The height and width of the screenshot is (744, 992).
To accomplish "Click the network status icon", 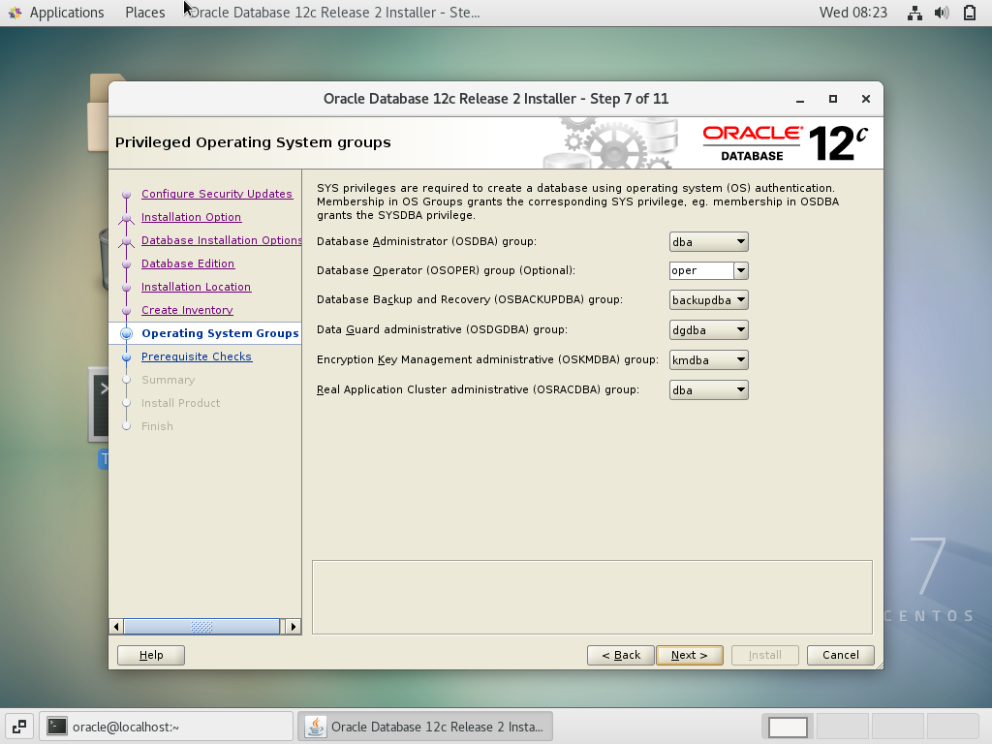I will tap(914, 13).
